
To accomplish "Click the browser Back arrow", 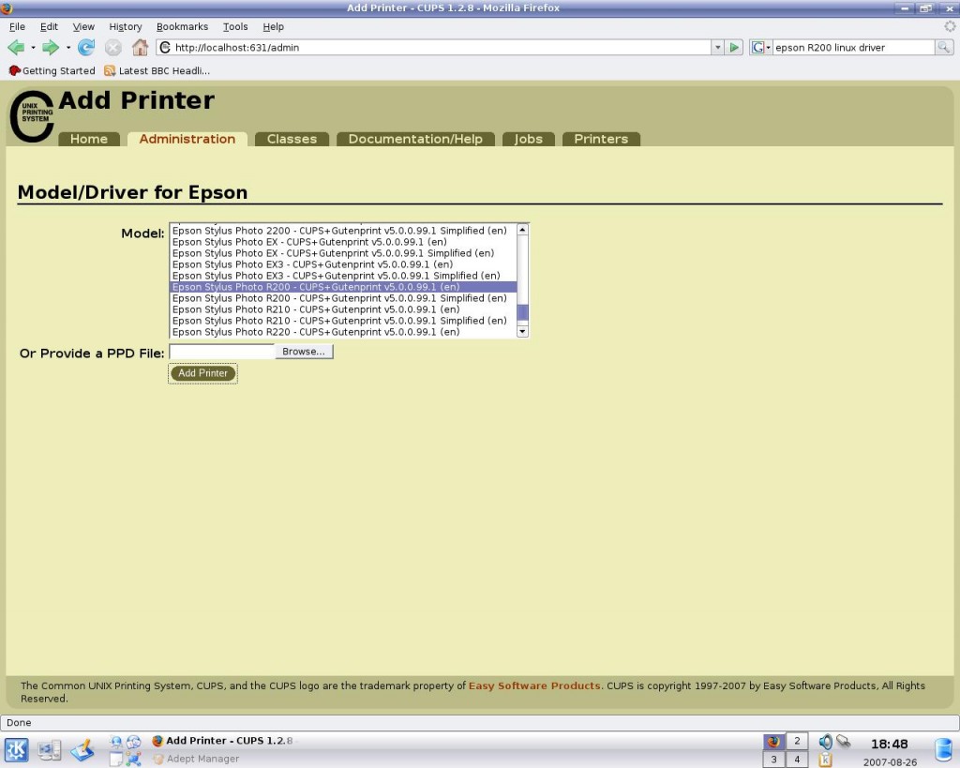I will click(x=16, y=47).
